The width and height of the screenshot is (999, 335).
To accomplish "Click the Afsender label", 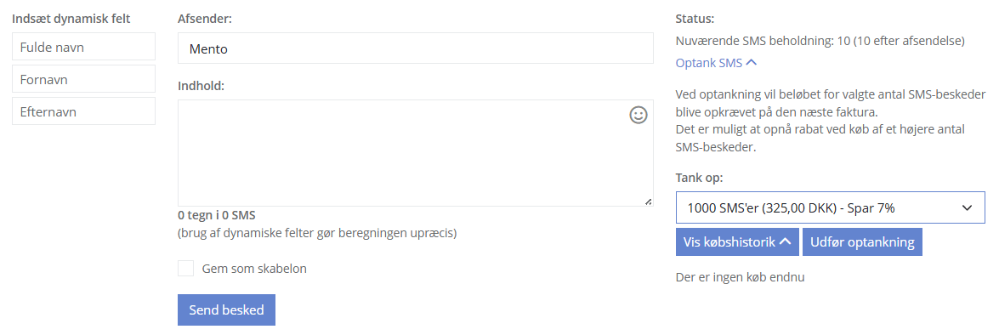I will point(205,19).
